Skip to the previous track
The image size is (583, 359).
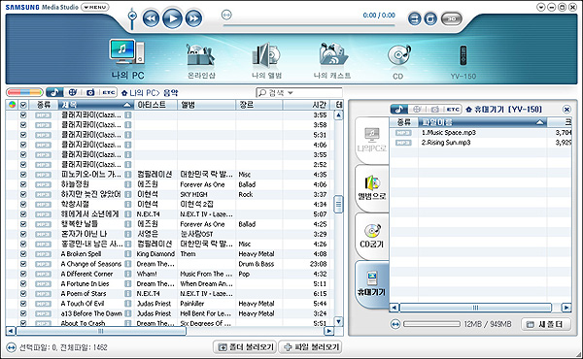(151, 18)
